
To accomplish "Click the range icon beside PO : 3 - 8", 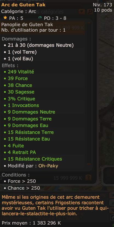I will point(40,18).
